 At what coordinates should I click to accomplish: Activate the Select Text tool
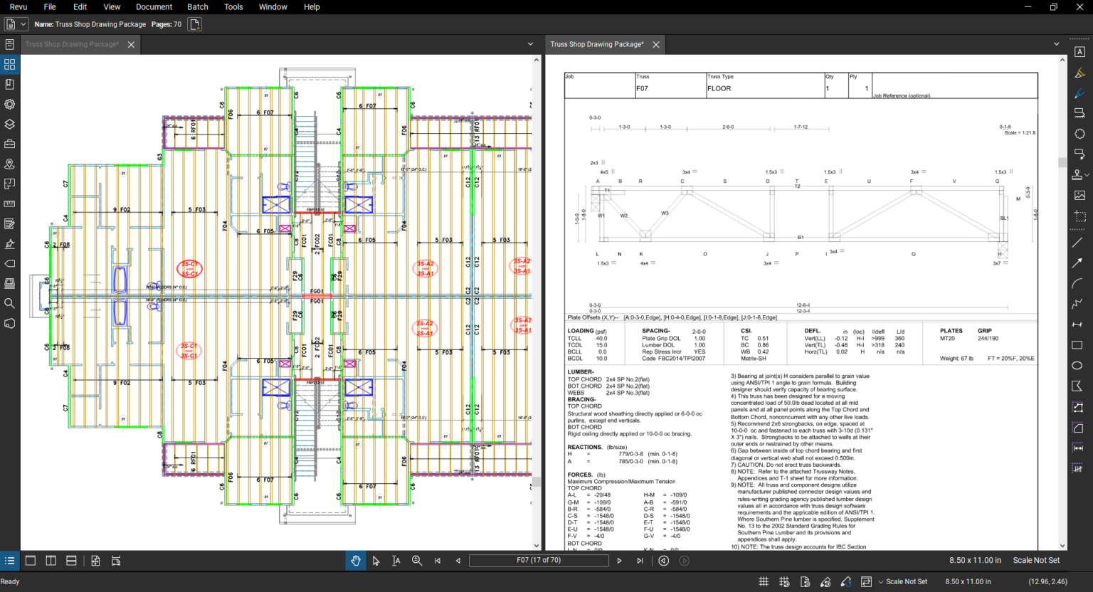tap(396, 561)
